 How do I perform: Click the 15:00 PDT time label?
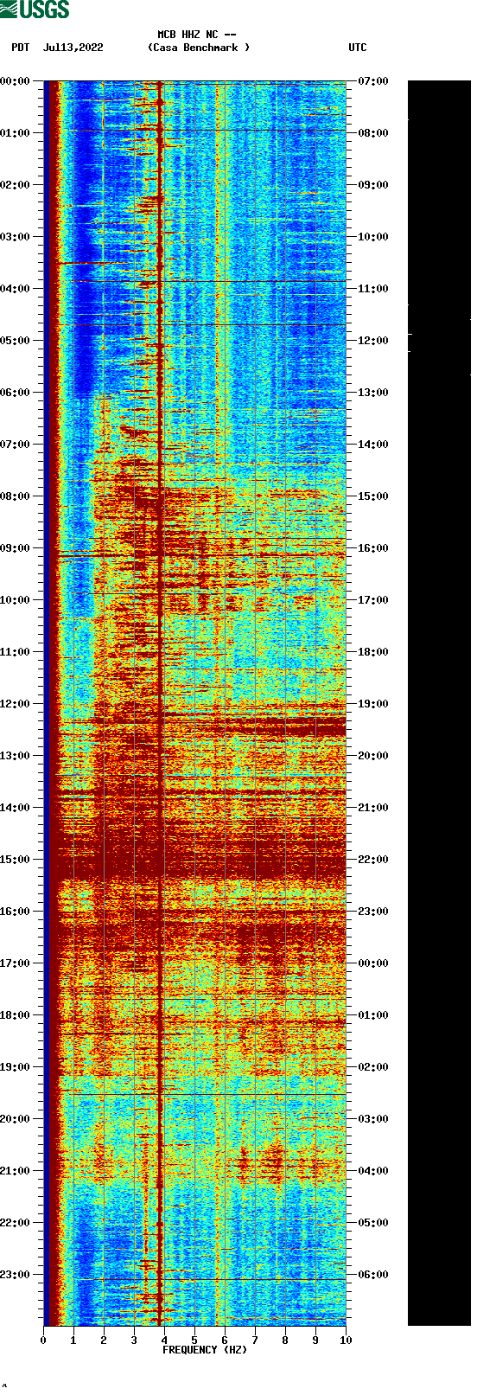16,860
